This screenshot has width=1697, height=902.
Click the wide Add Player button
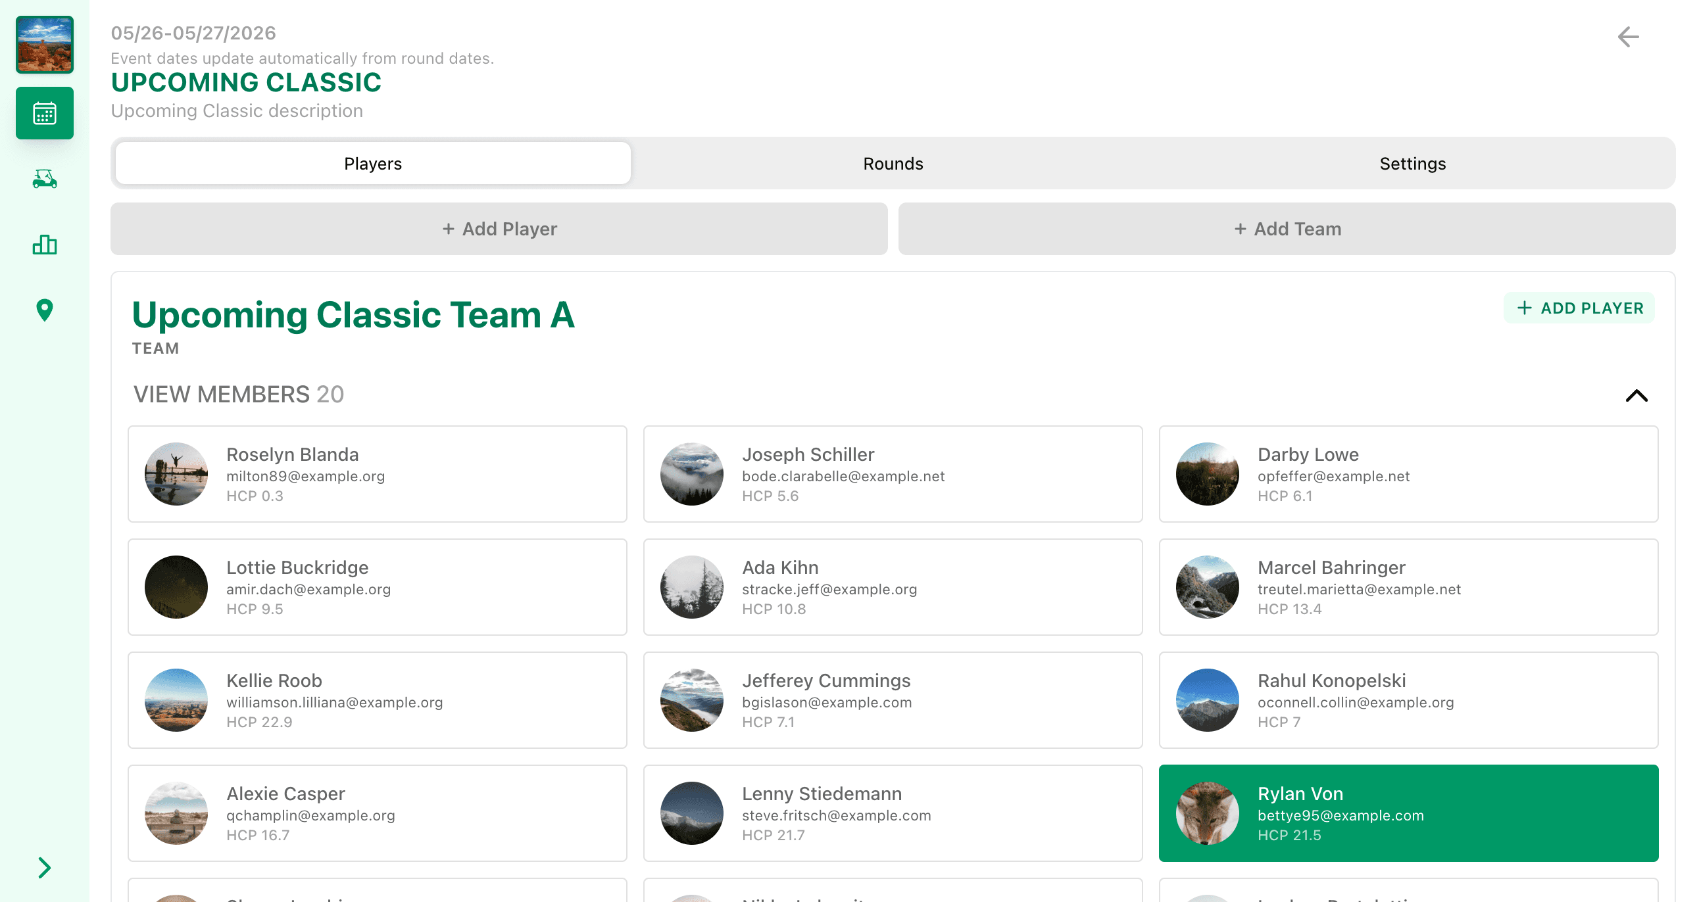click(x=499, y=229)
